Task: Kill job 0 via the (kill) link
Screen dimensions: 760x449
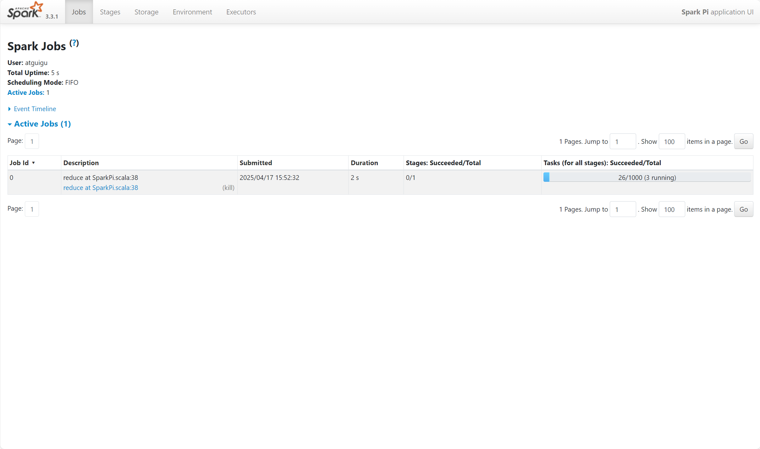Action: 228,188
